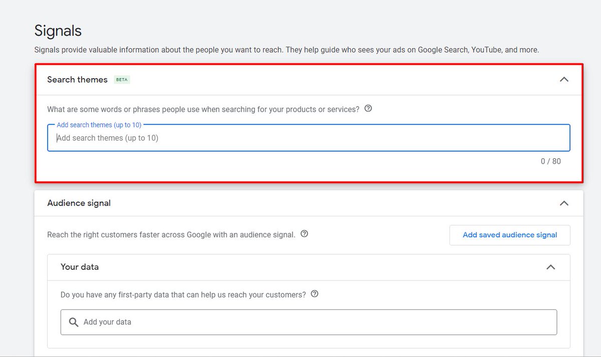Viewport: 601px width, 357px height.
Task: Collapse the Search themes section
Action: click(564, 79)
